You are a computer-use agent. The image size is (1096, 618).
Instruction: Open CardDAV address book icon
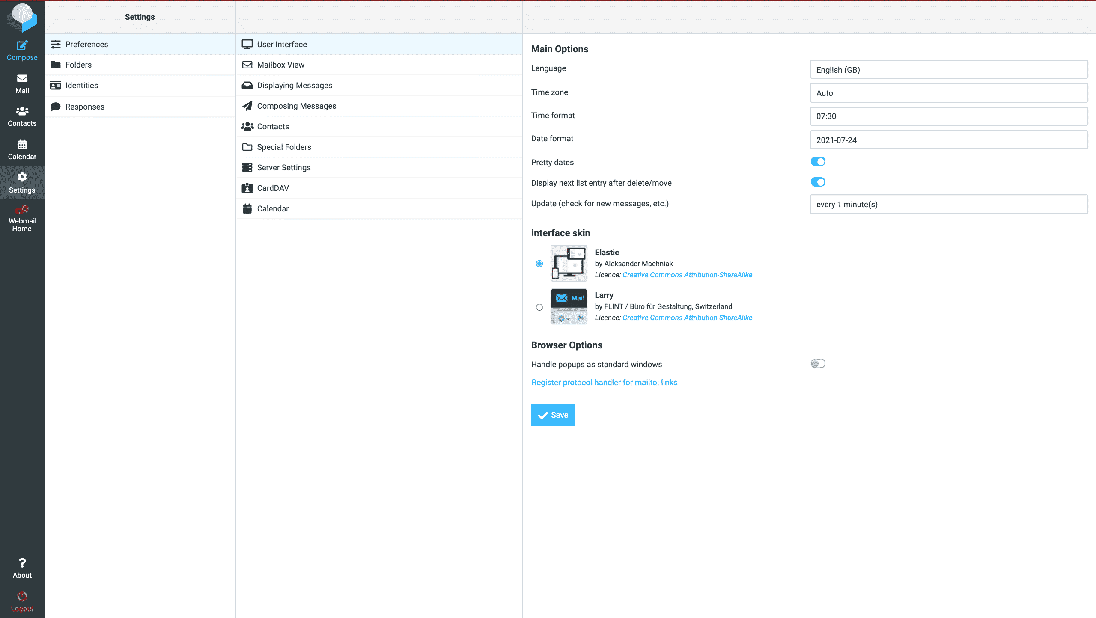(247, 188)
